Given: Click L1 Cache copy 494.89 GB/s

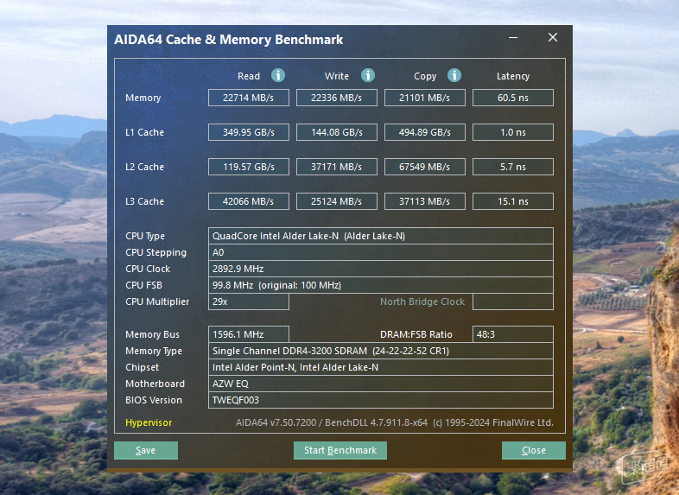Looking at the screenshot, I should 425,132.
